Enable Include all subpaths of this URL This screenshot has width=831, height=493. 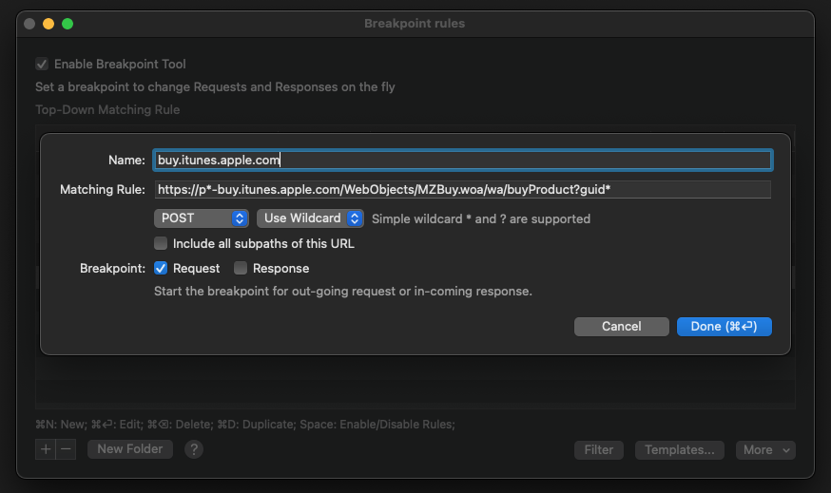161,243
